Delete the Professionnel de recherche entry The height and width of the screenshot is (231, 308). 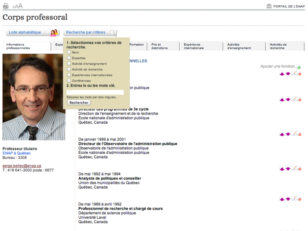(299, 199)
